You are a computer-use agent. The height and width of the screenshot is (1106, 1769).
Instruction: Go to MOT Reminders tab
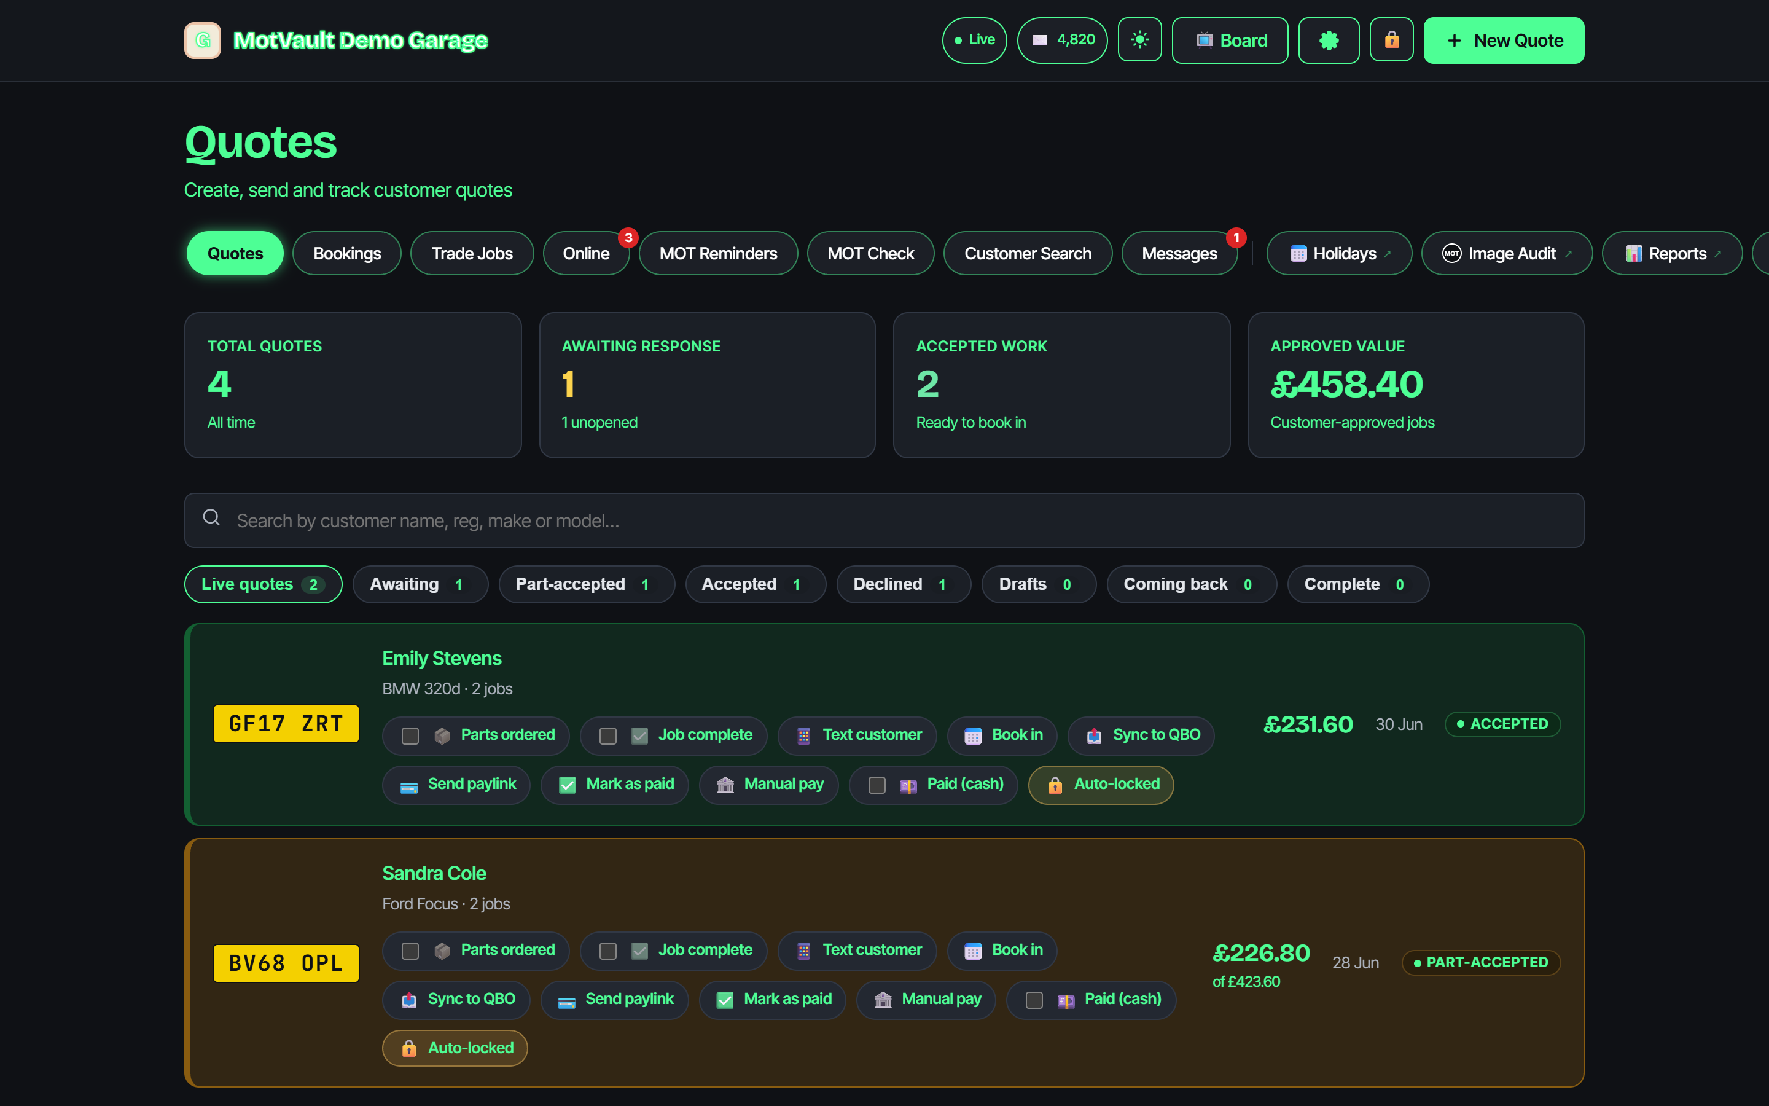(718, 253)
